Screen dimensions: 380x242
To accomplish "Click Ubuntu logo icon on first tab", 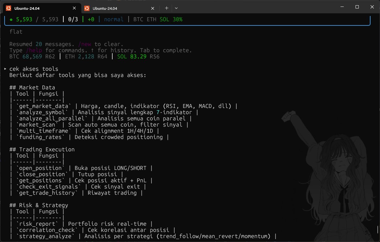I will click(8, 8).
